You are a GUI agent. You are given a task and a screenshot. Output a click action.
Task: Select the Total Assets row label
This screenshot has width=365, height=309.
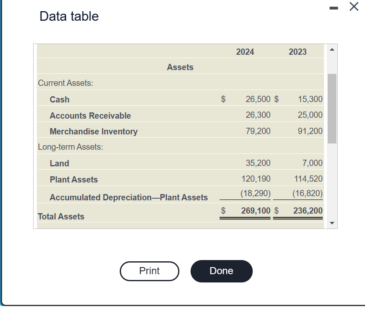(61, 216)
